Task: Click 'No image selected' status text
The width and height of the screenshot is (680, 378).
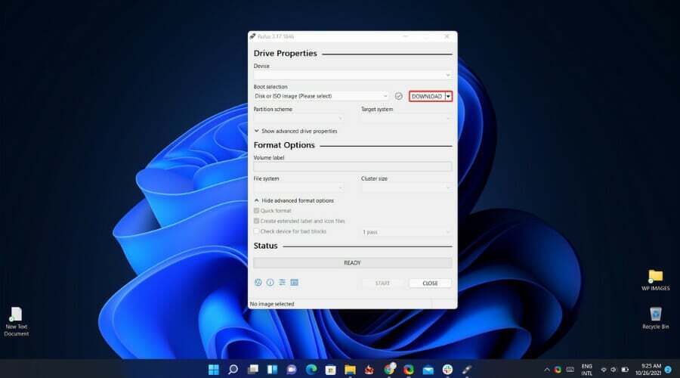Action: point(272,304)
